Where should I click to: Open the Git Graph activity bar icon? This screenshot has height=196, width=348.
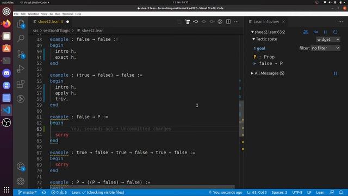[21, 99]
